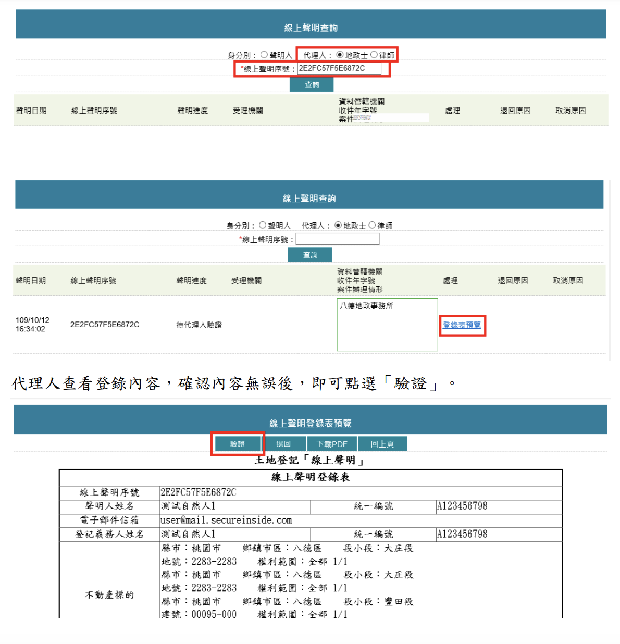Screen dimensions: 620x644
Task: Select 律師 radio in the top query form
Action: click(374, 55)
